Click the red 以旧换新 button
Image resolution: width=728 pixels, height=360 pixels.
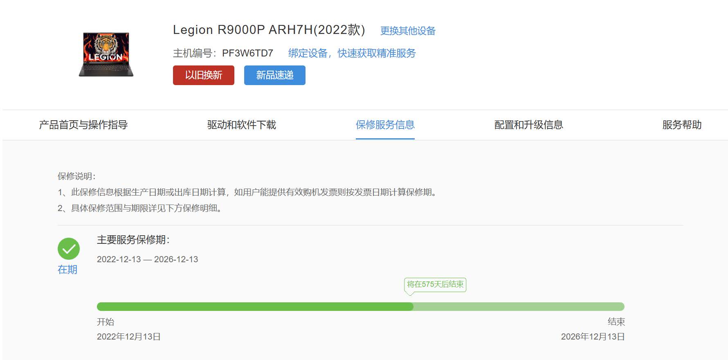204,75
